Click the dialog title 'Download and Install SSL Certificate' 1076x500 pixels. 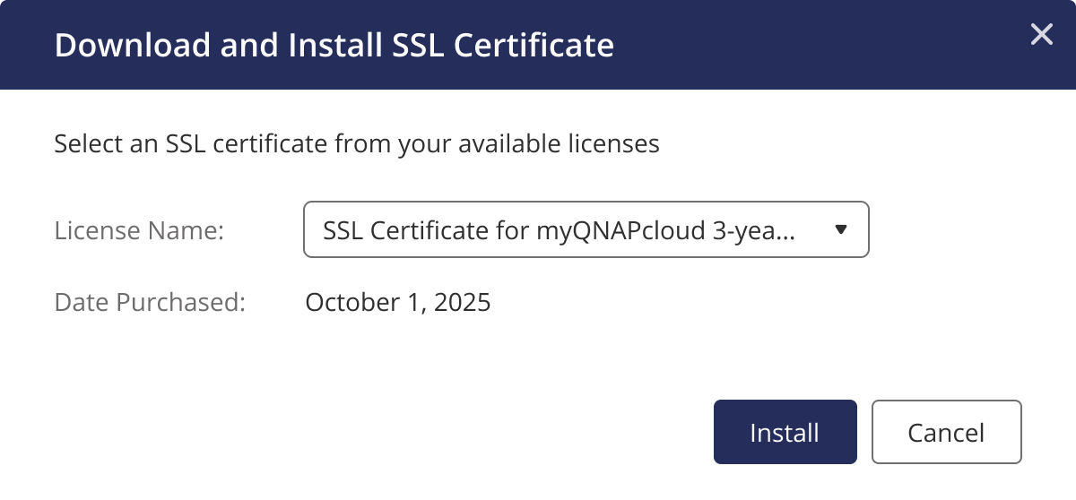point(334,45)
